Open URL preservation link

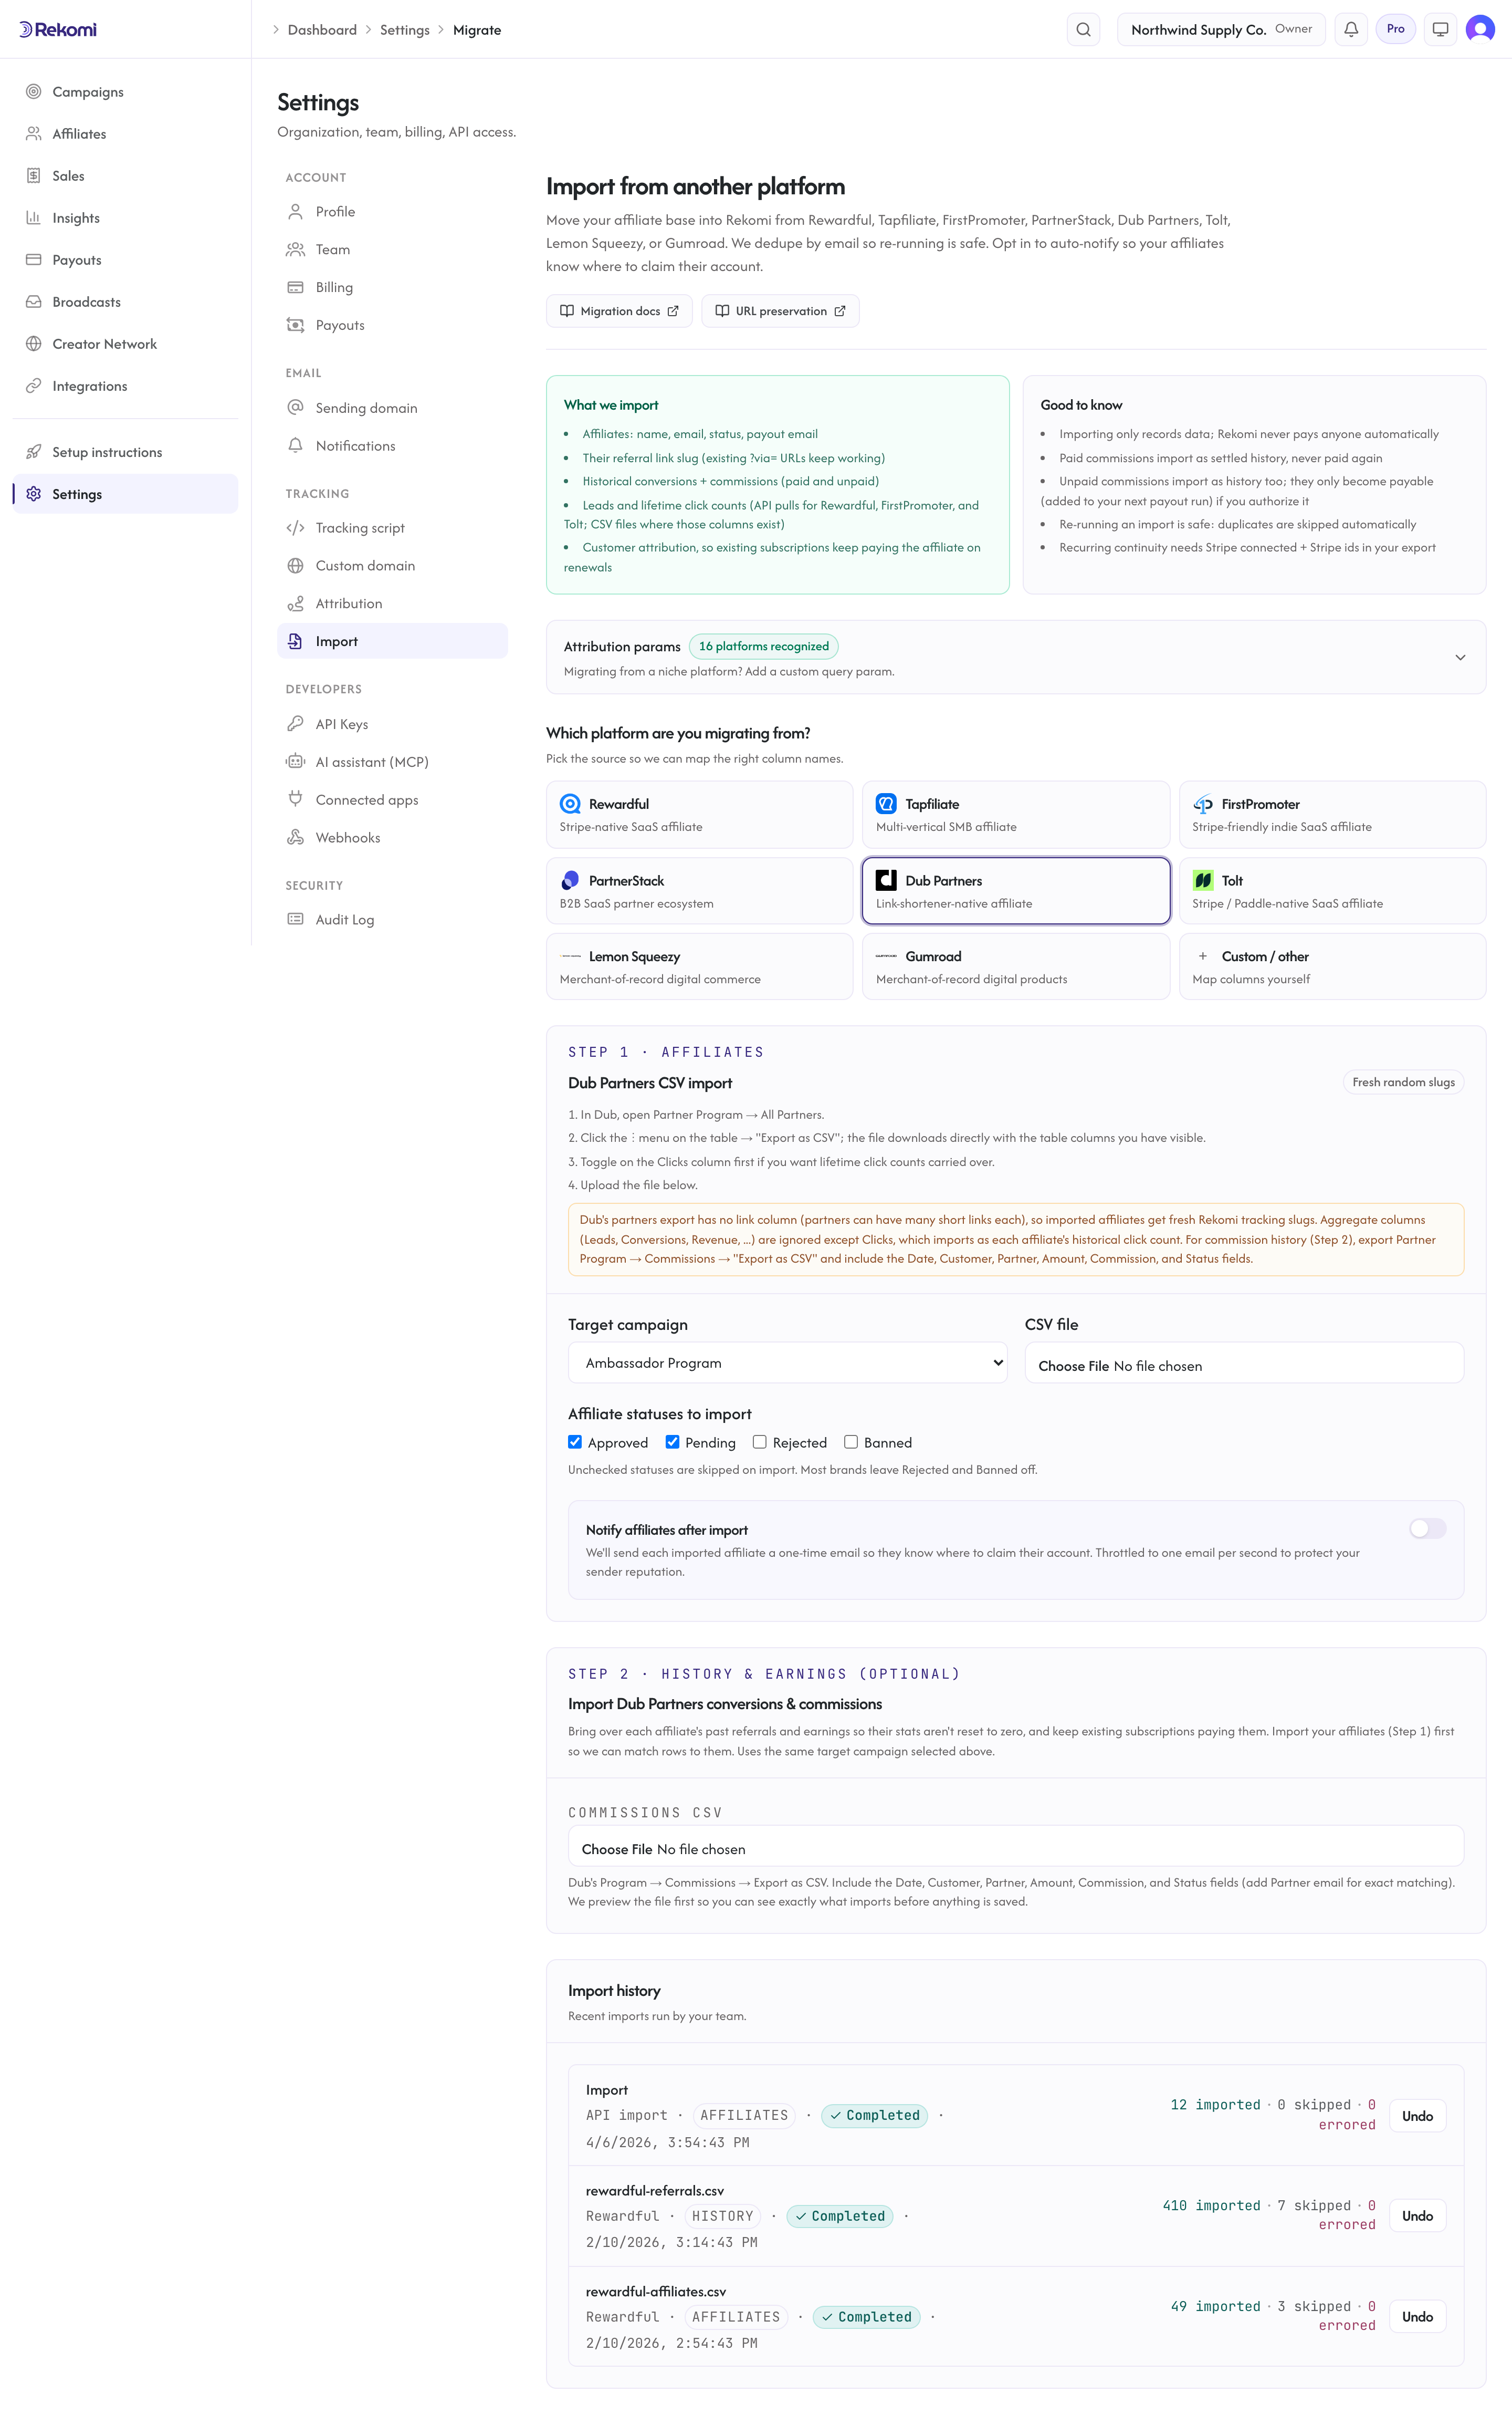(780, 311)
